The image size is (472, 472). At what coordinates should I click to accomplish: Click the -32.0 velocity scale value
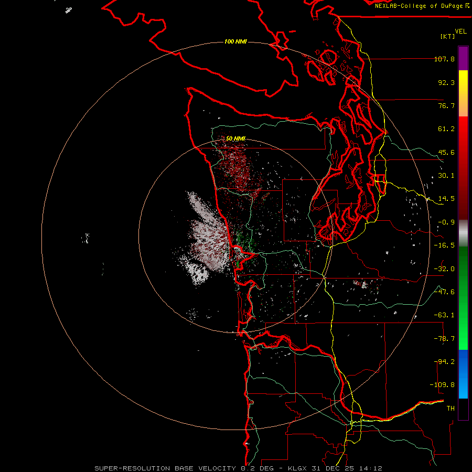[x=444, y=269]
